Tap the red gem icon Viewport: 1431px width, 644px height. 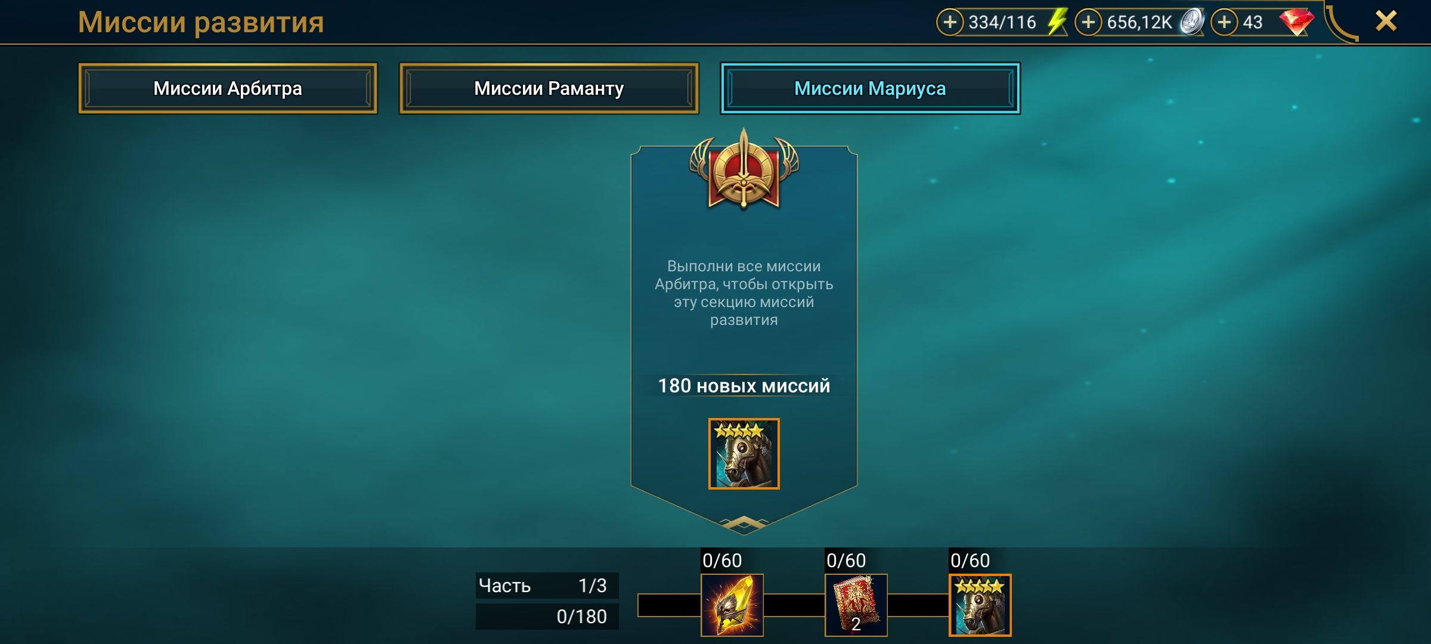coord(1296,22)
